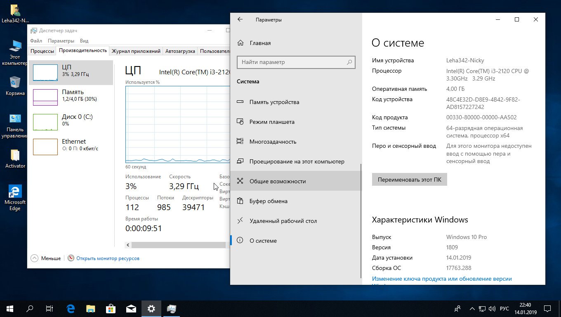Viewport: 561px width, 317px height.
Task: Open the clock showing 22:40
Action: point(525,308)
